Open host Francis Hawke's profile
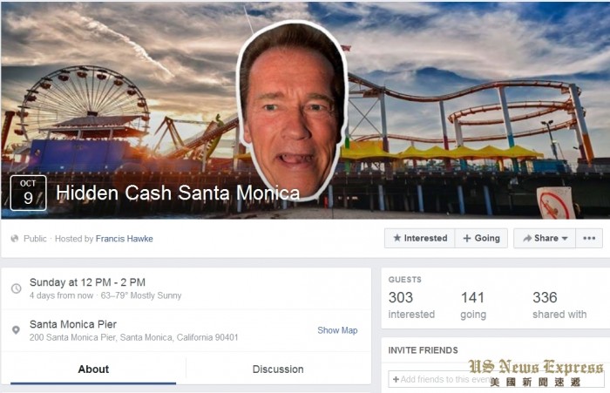Viewport: 610px width, 393px height. pyautogui.click(x=124, y=239)
